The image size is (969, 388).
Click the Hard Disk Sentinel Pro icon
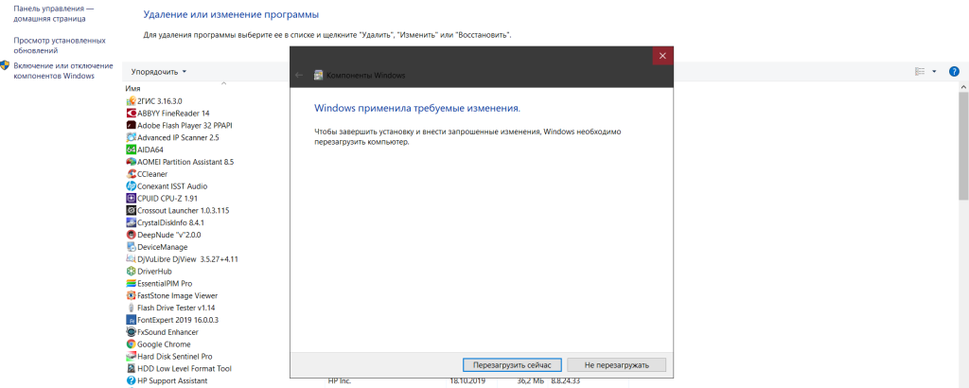tap(131, 357)
